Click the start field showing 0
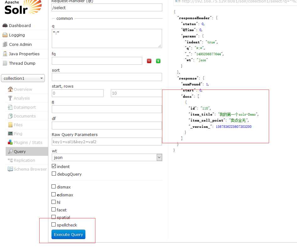 tap(78, 93)
